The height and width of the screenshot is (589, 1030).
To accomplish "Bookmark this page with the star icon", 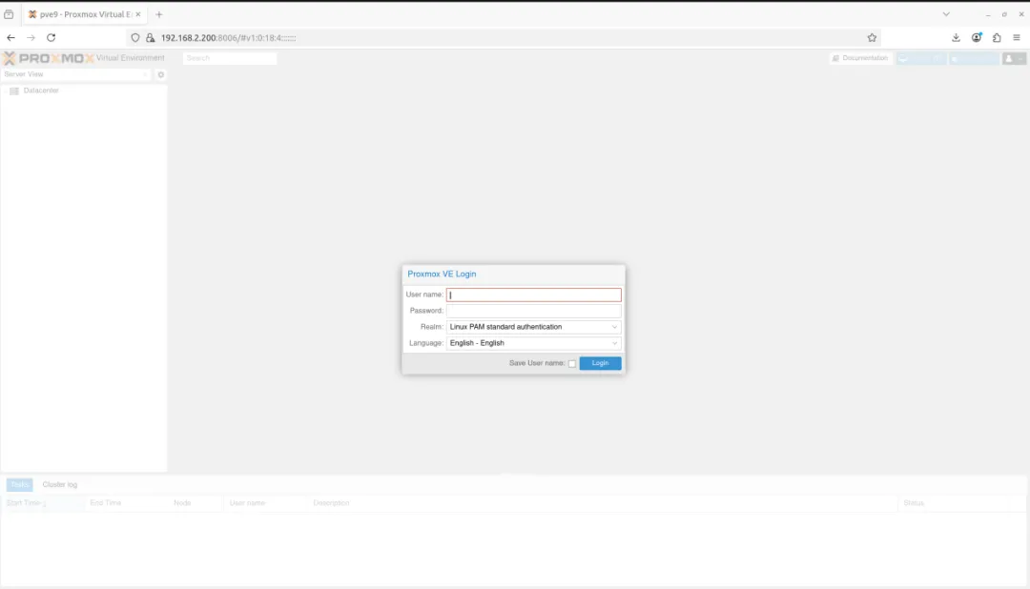I will tap(872, 38).
